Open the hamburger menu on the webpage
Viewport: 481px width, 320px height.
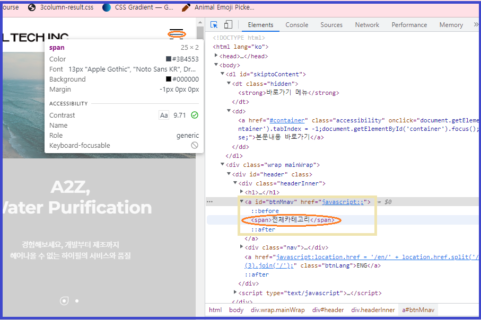177,33
